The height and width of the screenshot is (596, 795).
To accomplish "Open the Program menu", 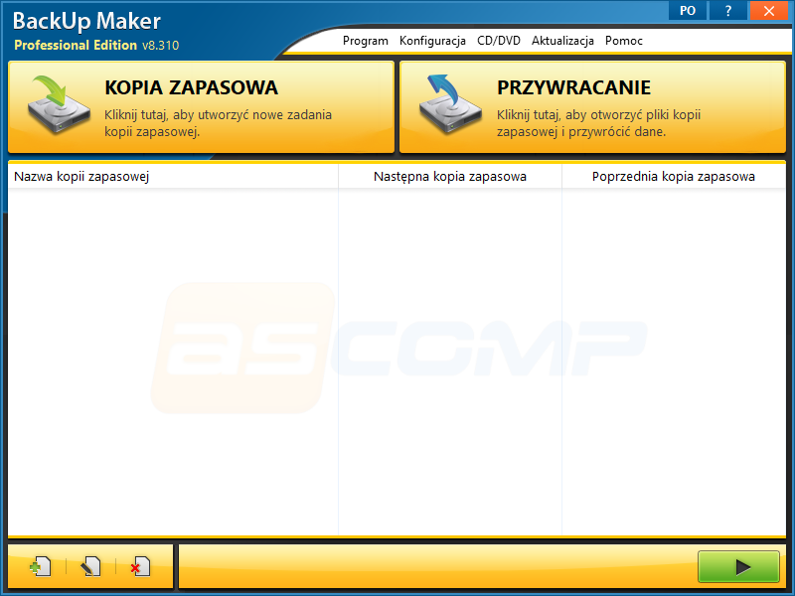I will [366, 41].
